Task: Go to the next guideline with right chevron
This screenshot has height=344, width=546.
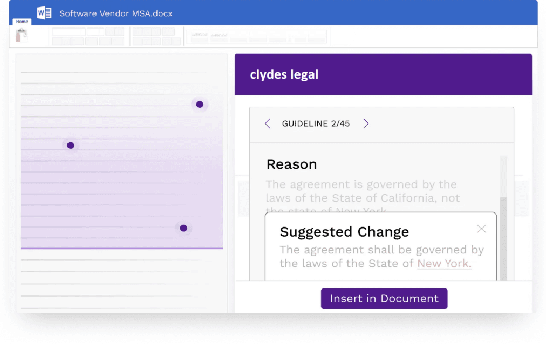Action: click(366, 123)
